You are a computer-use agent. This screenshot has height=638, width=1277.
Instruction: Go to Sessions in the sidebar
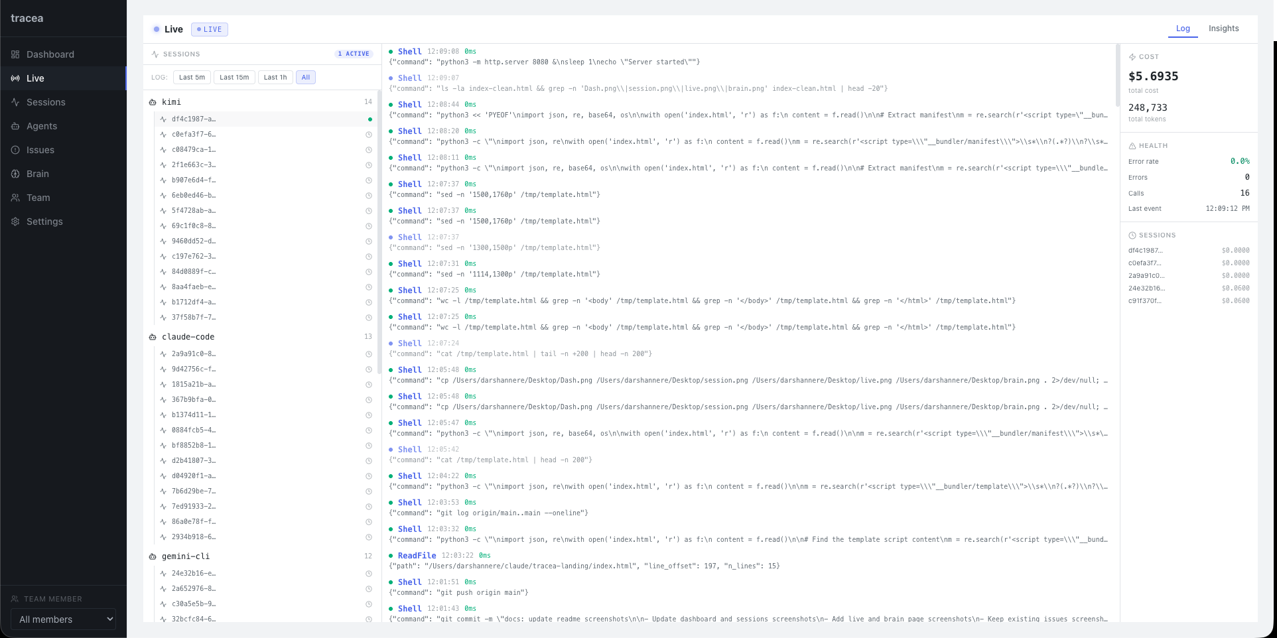(63, 102)
